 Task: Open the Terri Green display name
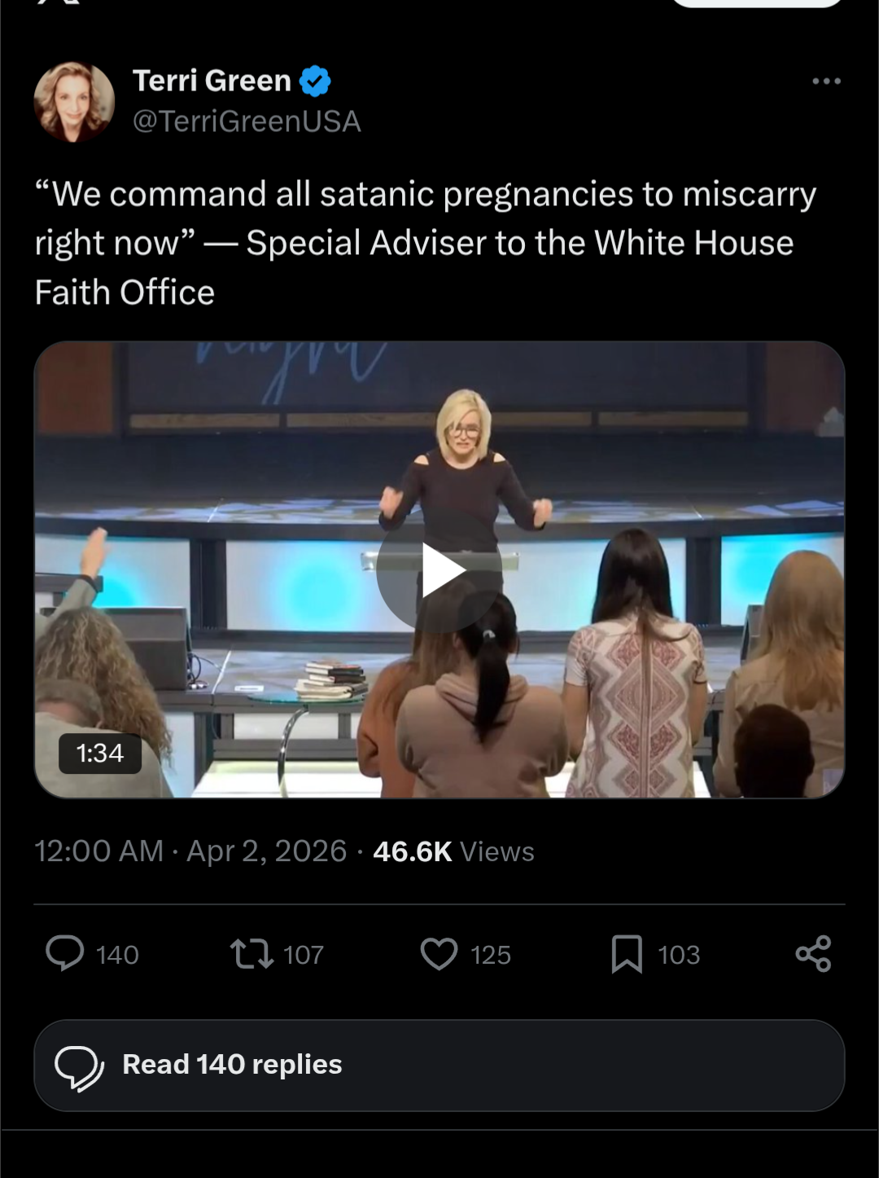pyautogui.click(x=212, y=81)
